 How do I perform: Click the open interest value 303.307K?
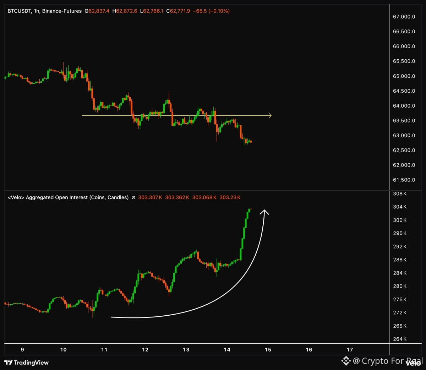coord(150,197)
